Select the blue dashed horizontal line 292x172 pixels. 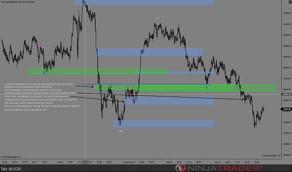coord(146,84)
